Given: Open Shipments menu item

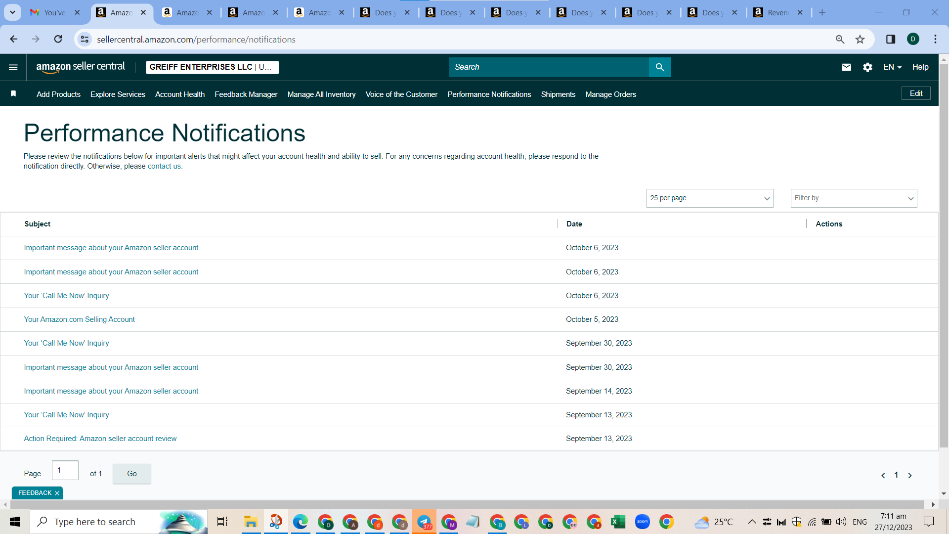Looking at the screenshot, I should 558,94.
